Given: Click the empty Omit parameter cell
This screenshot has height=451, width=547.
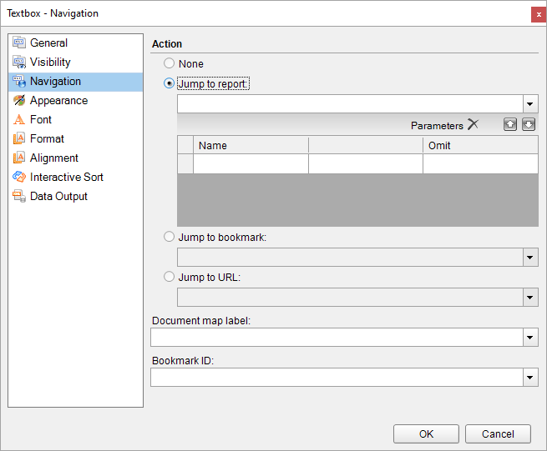Looking at the screenshot, I should [x=480, y=163].
